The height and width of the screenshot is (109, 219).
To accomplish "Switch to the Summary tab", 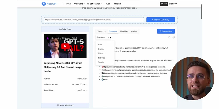I will coord(113,31).
